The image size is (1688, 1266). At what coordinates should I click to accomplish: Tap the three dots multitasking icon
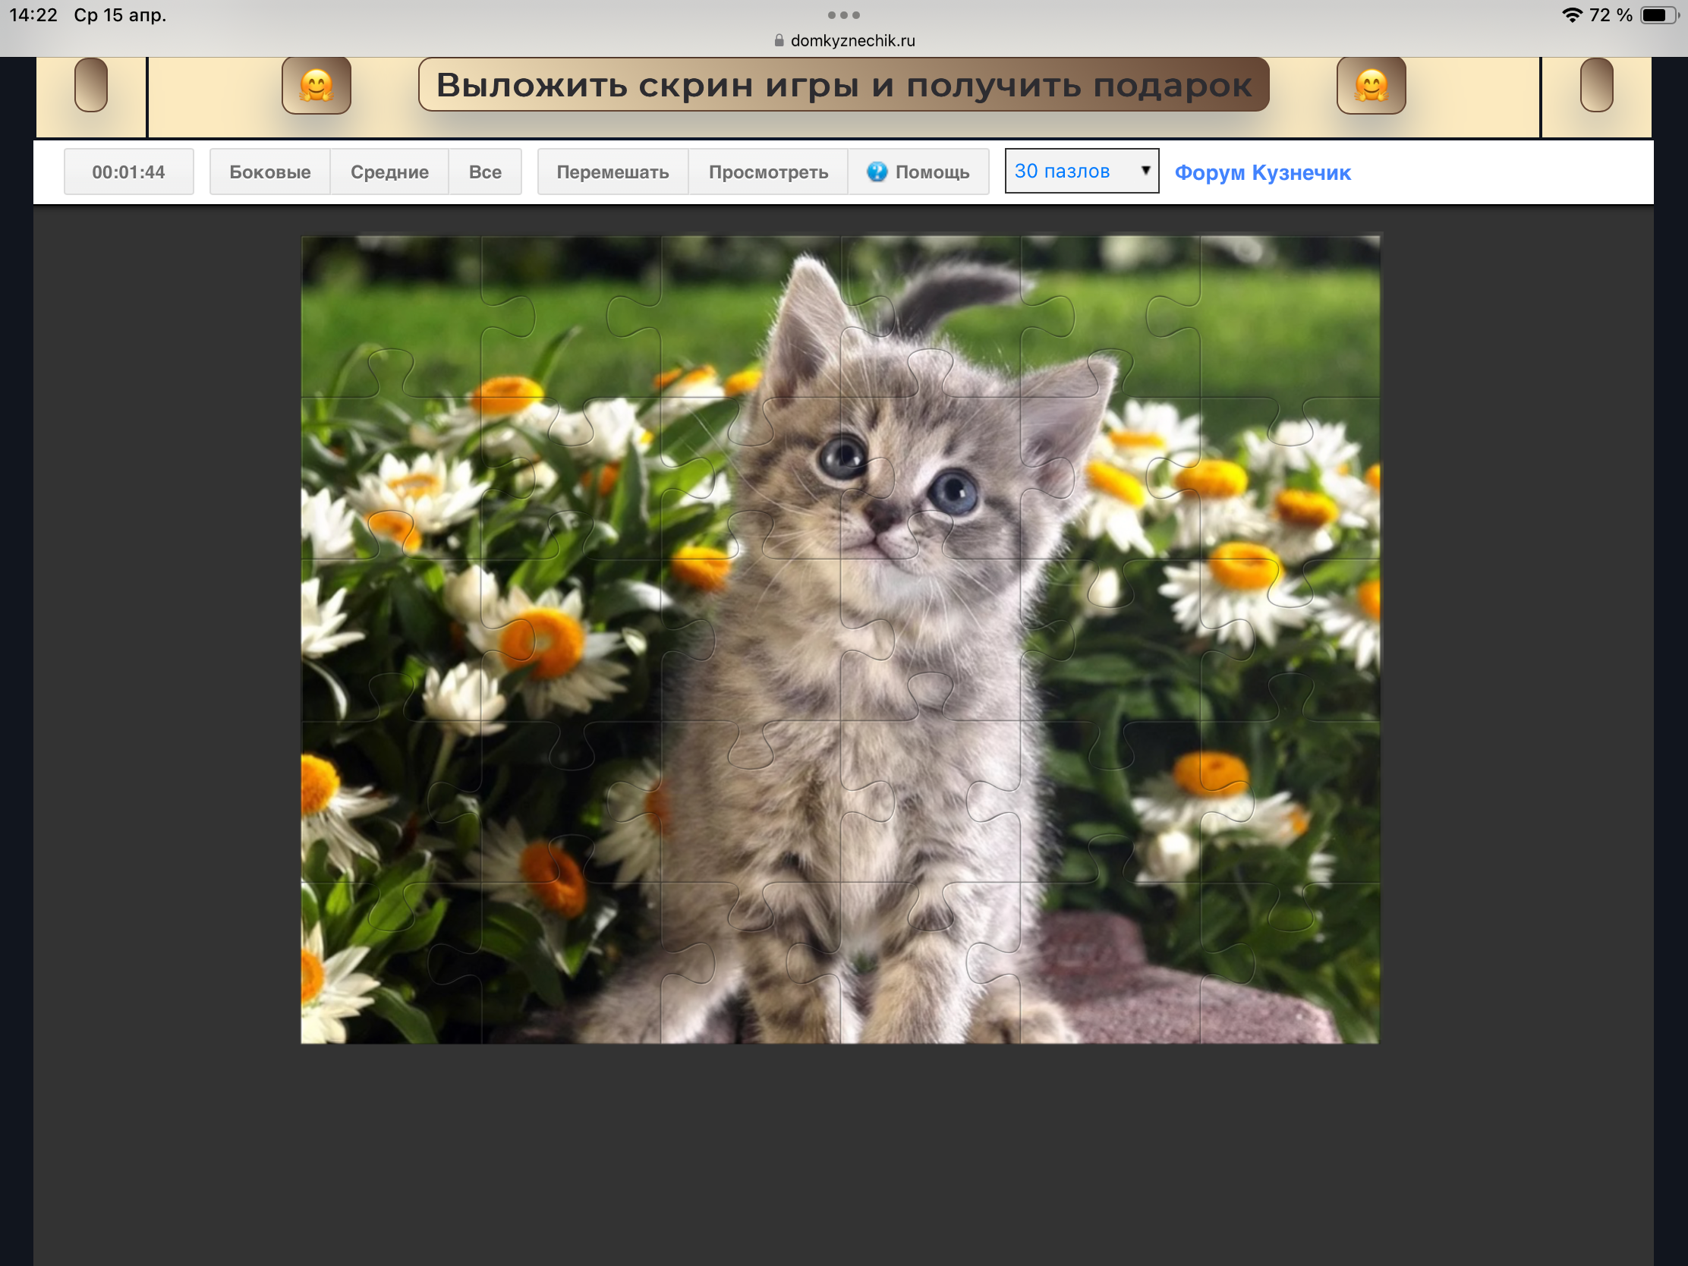point(843,15)
